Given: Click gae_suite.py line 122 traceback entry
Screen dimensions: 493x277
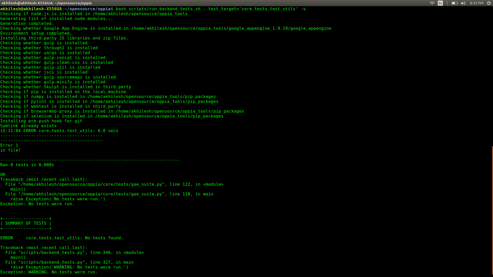Looking at the screenshot, I should 115,184.
